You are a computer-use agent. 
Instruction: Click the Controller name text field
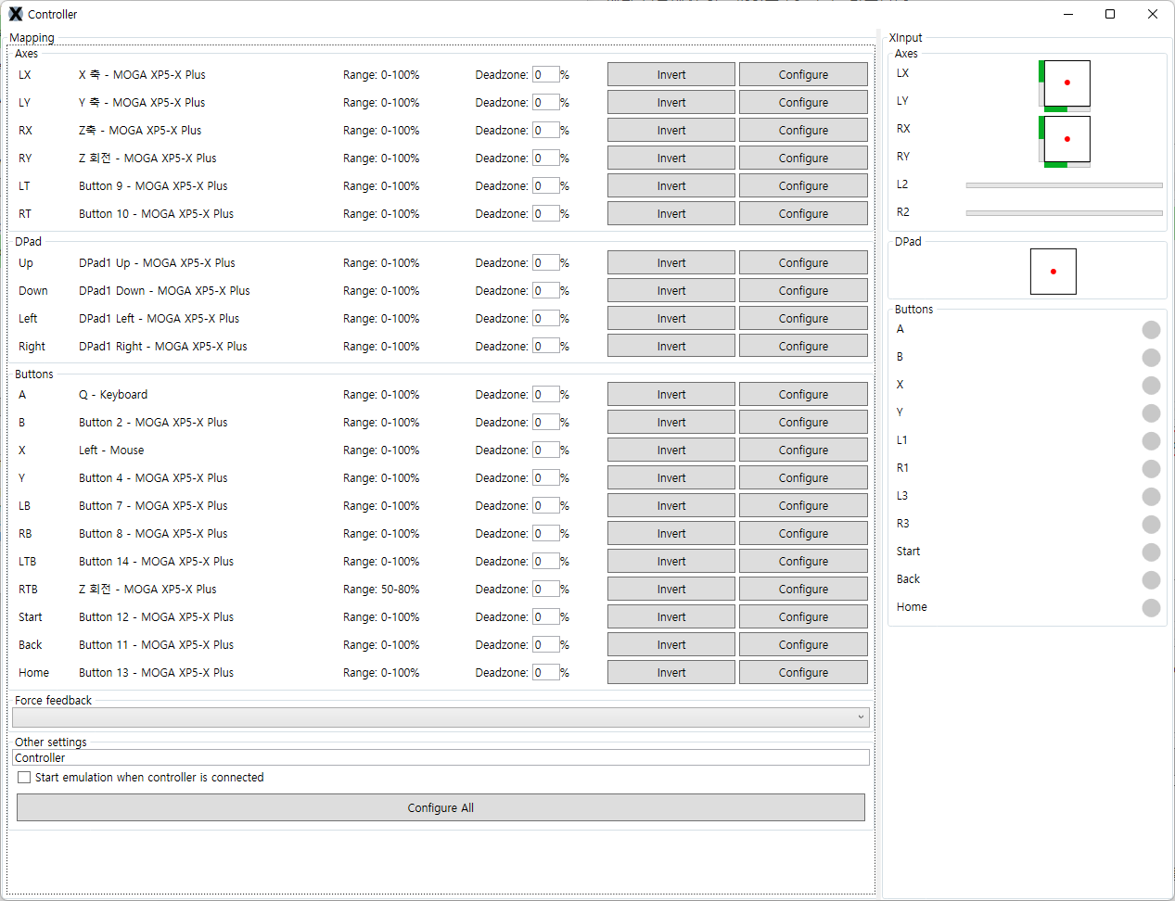(441, 758)
